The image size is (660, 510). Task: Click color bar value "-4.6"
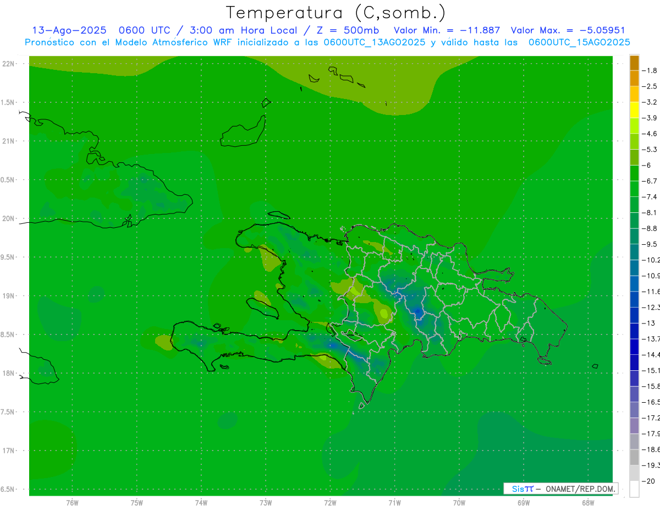point(651,134)
